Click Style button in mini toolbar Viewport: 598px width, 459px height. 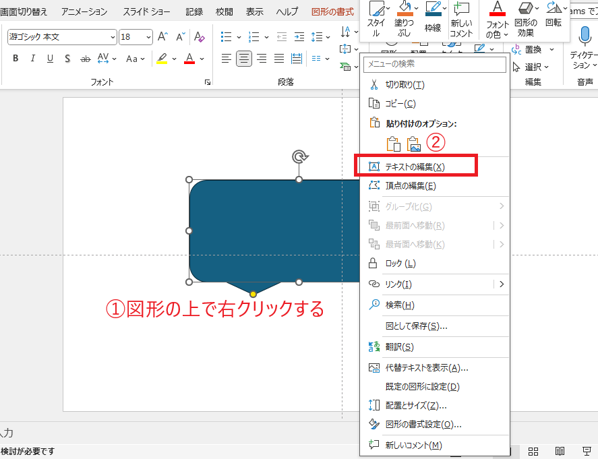coord(377,19)
